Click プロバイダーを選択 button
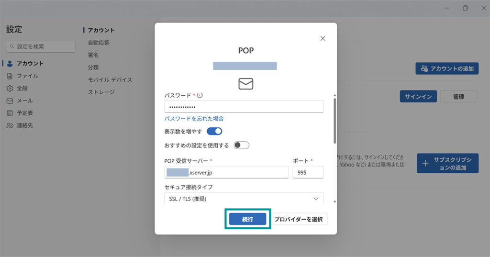The height and width of the screenshot is (257, 490). [299, 219]
